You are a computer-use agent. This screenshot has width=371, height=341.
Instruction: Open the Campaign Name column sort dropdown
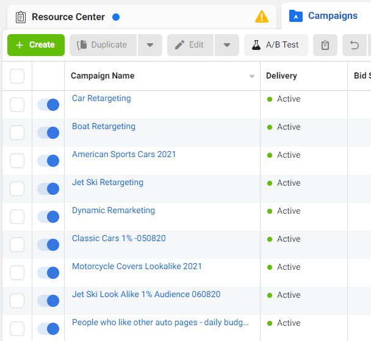(252, 77)
